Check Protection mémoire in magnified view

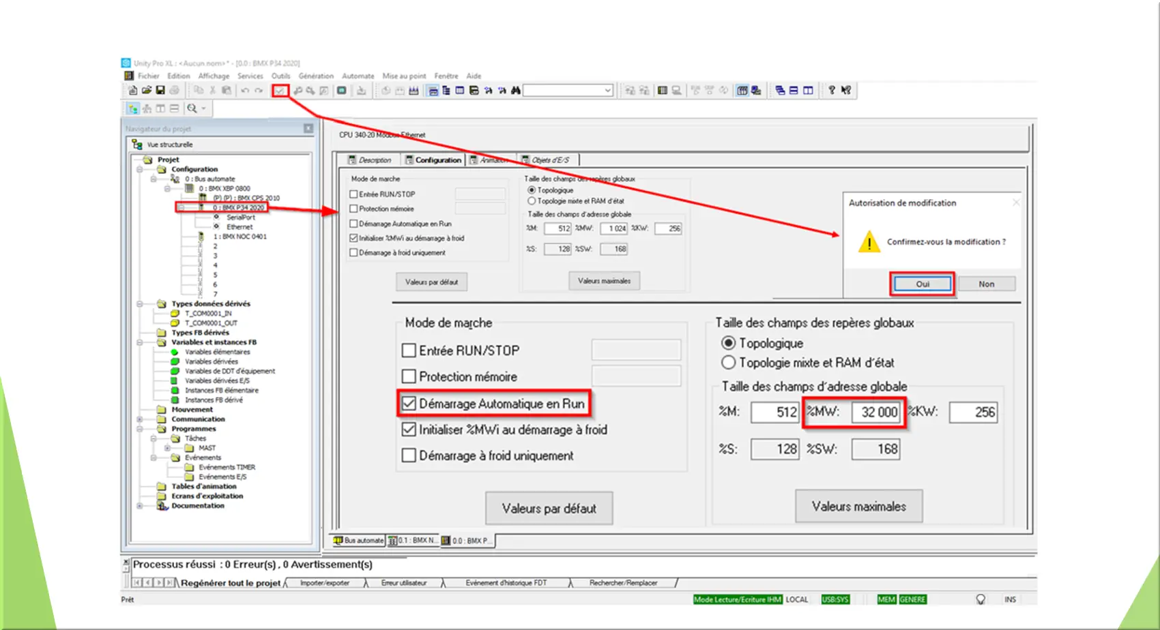[x=409, y=376]
